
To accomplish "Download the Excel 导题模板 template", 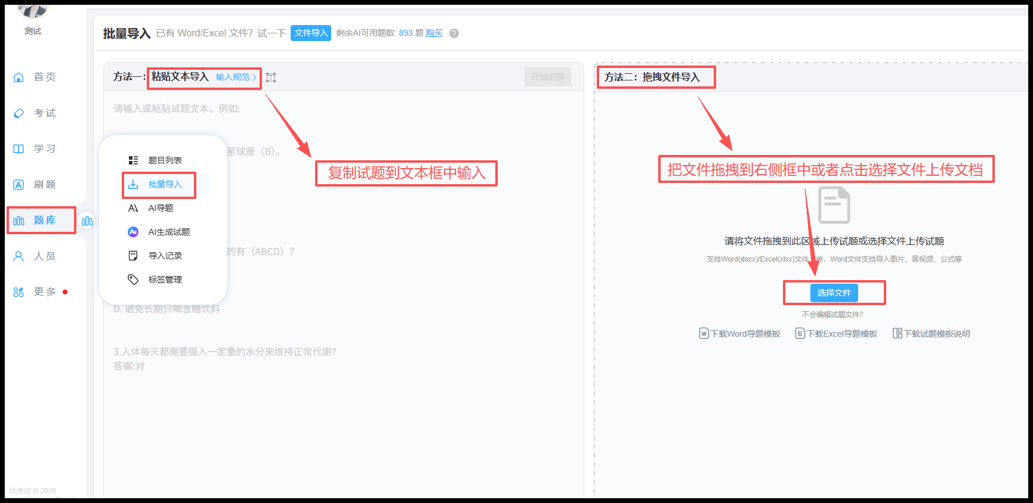I will click(x=837, y=334).
